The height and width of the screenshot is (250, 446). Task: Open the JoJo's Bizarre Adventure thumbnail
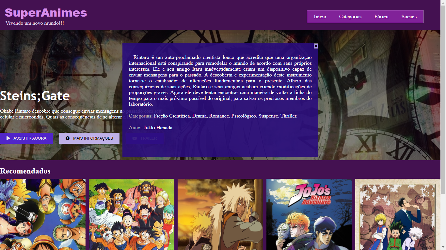[309, 215]
